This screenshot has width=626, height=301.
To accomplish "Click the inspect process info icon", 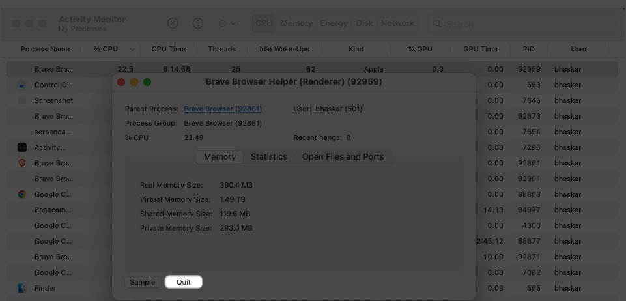I will pos(198,23).
